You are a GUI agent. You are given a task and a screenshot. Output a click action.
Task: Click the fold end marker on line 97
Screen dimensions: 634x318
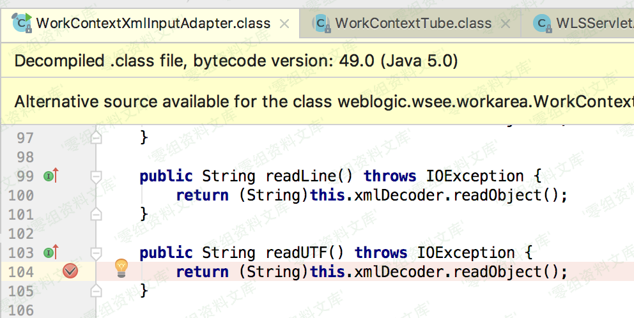(97, 137)
